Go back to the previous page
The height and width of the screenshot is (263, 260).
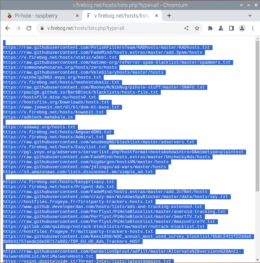[x=8, y=28]
